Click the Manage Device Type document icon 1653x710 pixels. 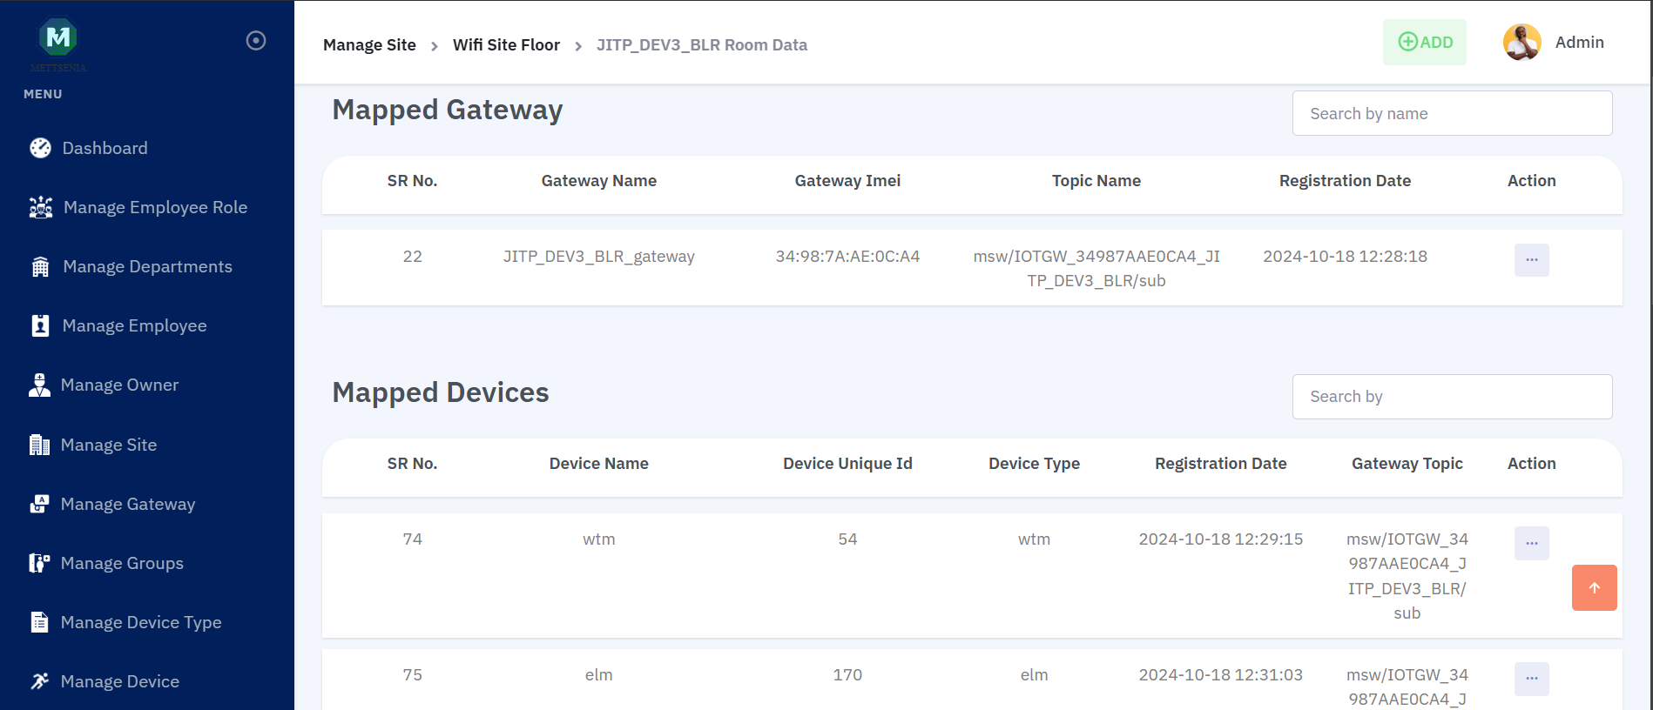click(x=39, y=622)
